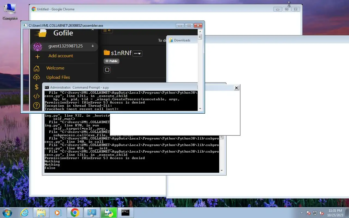
Task: Open Windows Explorer from taskbar
Action: click(41, 213)
